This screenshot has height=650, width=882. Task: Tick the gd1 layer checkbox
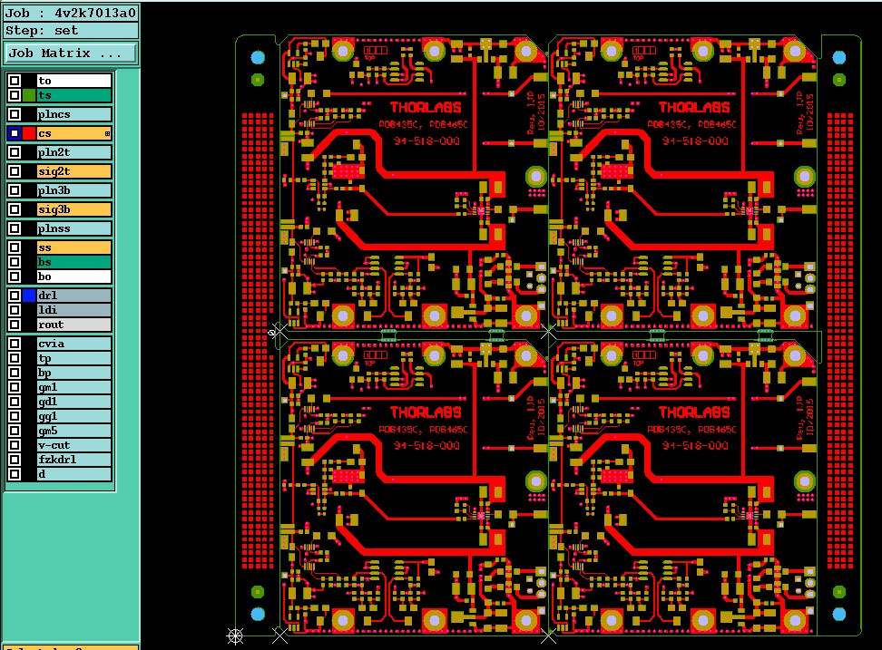click(15, 402)
